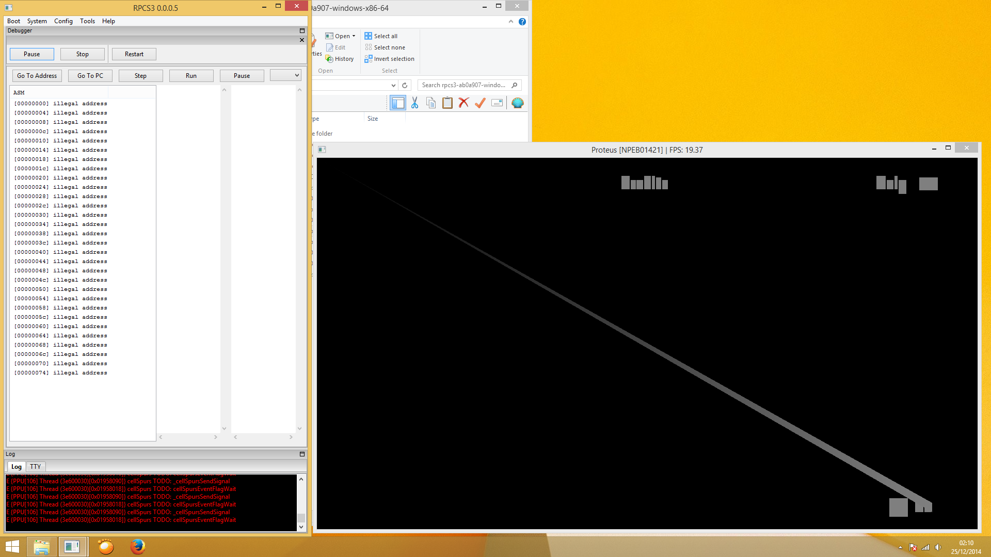Open the Classic Shell settings shell icon
This screenshot has height=557, width=991.
[518, 103]
